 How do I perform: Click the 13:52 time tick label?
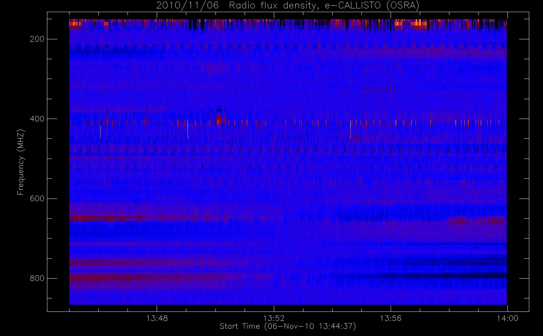click(x=274, y=318)
